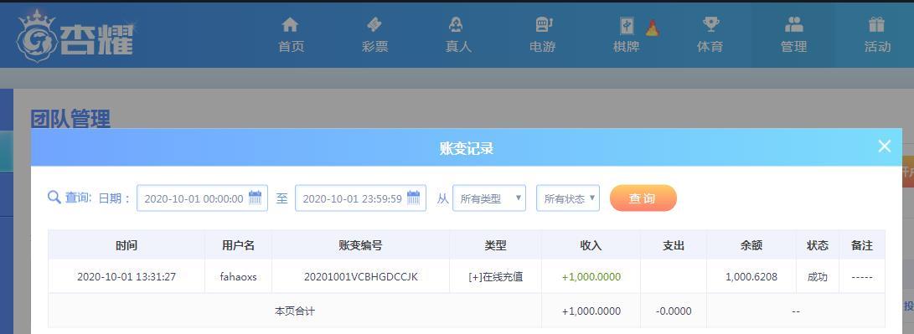This screenshot has width=914, height=334.
Task: Click username fahaoxs in the record row
Action: (239, 277)
